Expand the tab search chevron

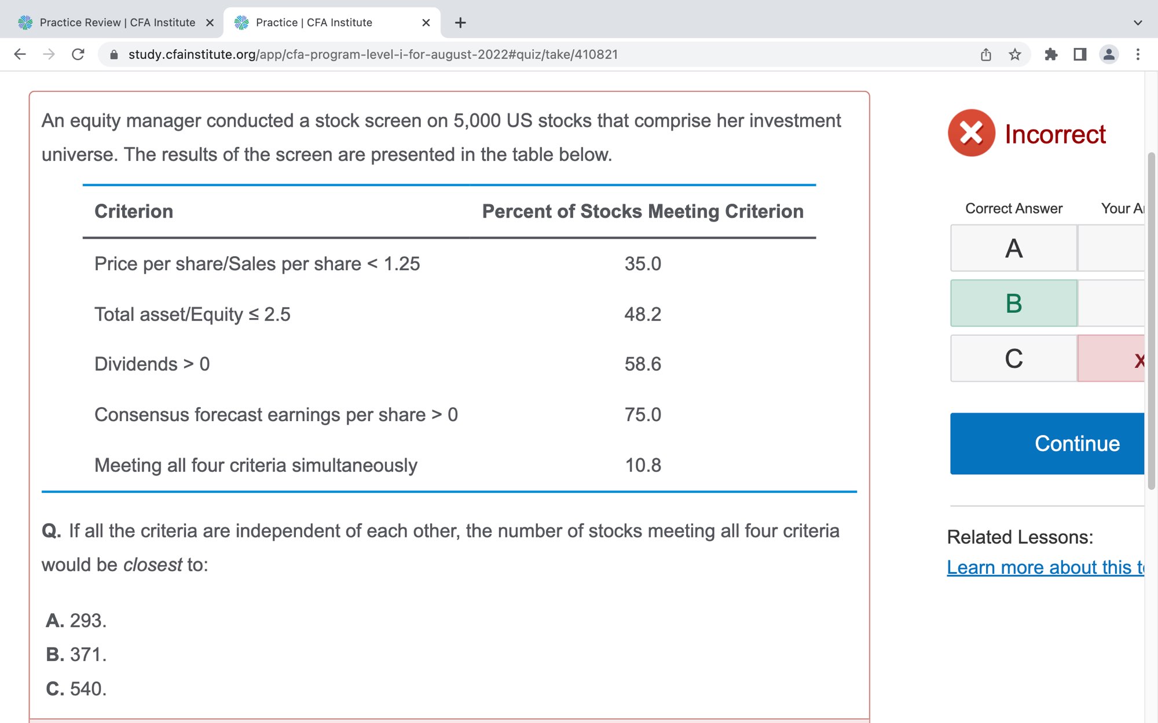click(x=1138, y=23)
